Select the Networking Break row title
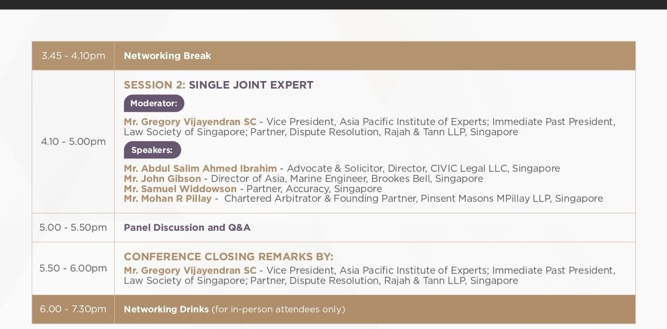This screenshot has width=667, height=329. pos(167,56)
